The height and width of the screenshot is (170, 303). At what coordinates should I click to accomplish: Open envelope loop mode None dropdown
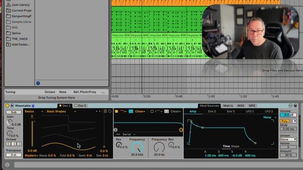[x=269, y=117]
